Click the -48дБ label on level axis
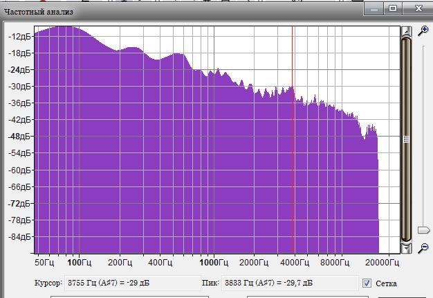The image size is (433, 298). (x=17, y=137)
